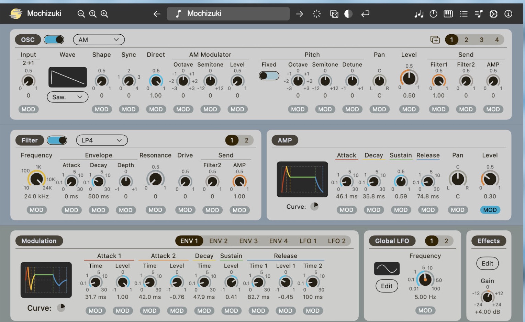Screen dimensions: 525x322
Task: Toggle MOD under Filter Frequency
Action: [36, 210]
